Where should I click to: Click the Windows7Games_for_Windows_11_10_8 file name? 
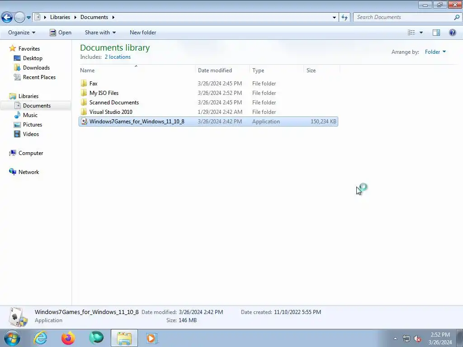click(x=137, y=121)
